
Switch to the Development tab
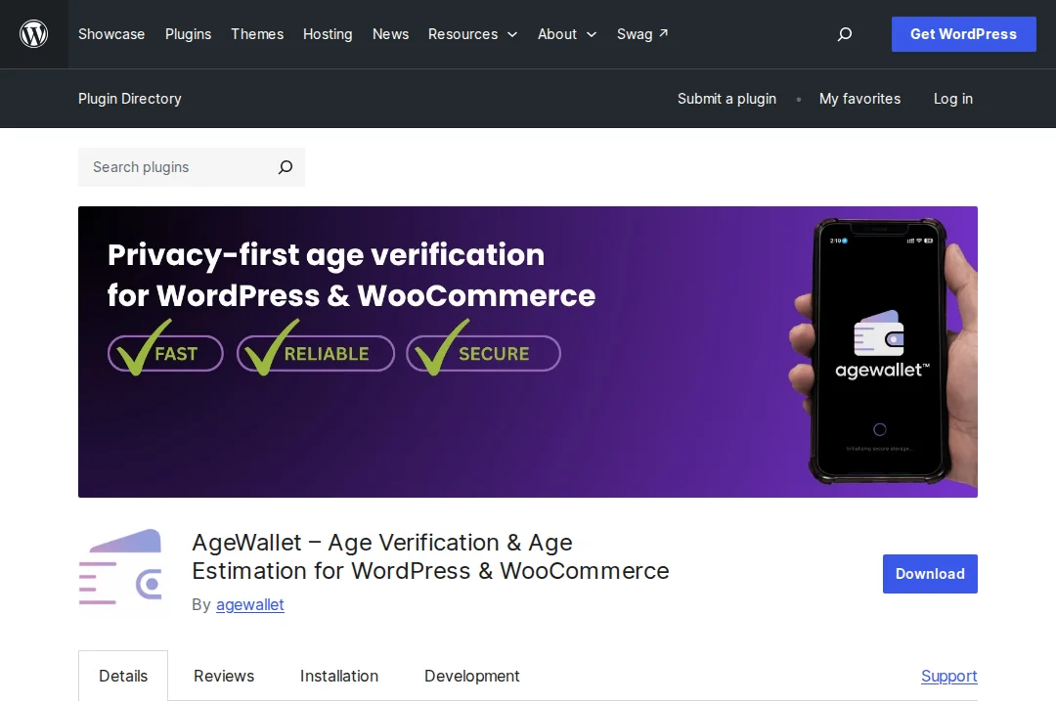tap(471, 676)
